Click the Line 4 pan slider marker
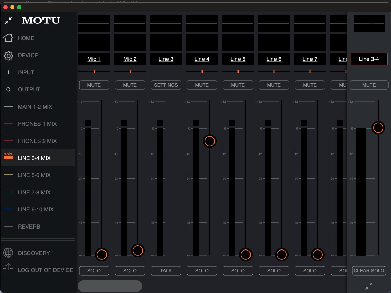Screen dimensions: 391x293 coord(202,71)
